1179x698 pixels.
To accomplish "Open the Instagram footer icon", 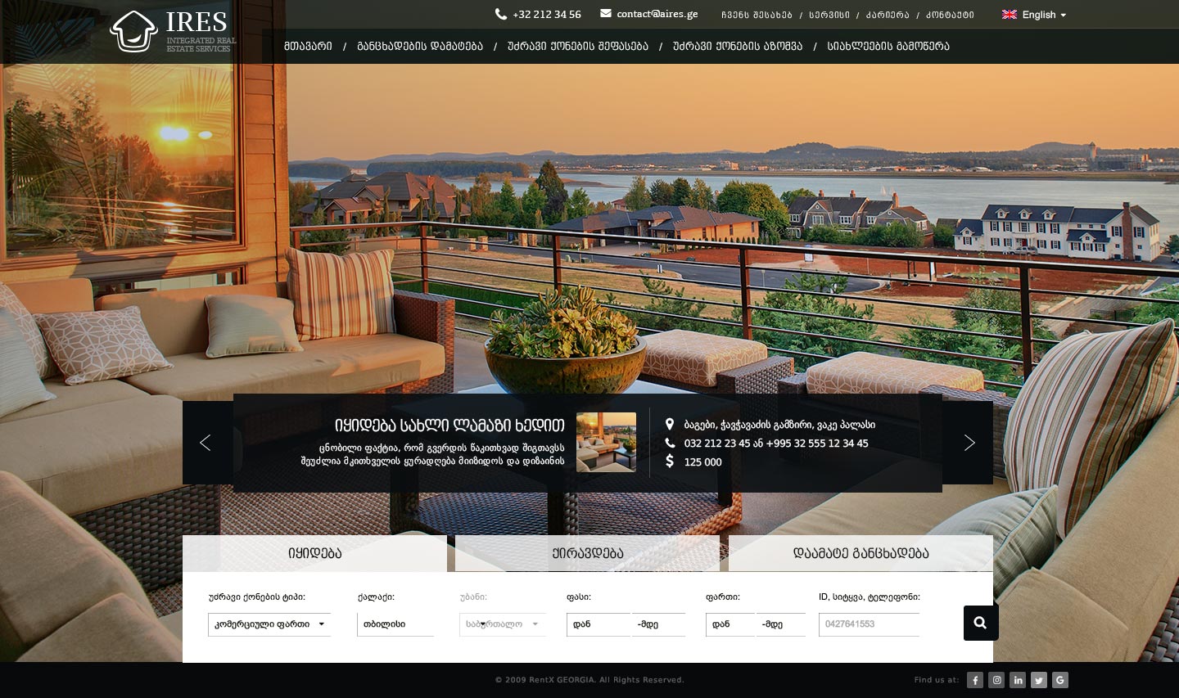I will (x=996, y=680).
